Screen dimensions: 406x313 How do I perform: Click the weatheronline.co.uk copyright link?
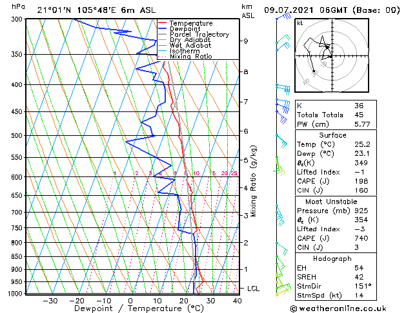[x=338, y=308]
